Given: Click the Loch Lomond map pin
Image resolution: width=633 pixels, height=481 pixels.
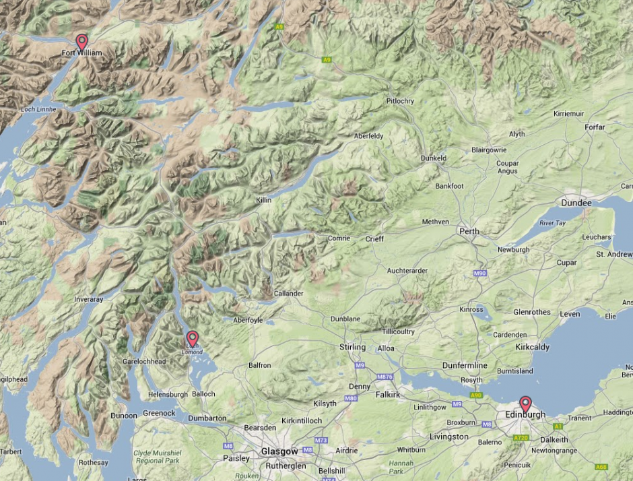Looking at the screenshot, I should [x=193, y=340].
